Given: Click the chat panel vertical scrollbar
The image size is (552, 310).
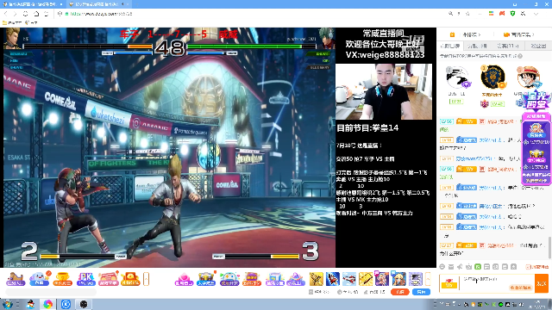Looking at the screenshot, I should [x=550, y=248].
